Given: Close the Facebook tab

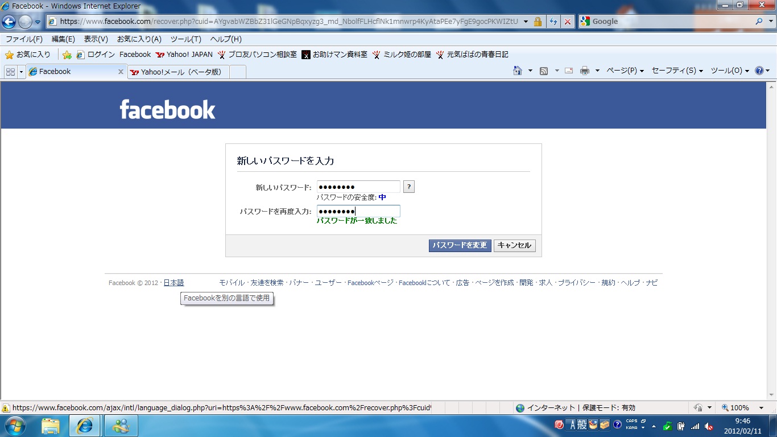Looking at the screenshot, I should pos(121,72).
